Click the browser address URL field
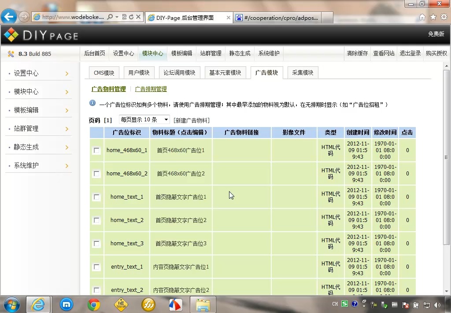Screen dimensions: 451x313 (x=73, y=17)
